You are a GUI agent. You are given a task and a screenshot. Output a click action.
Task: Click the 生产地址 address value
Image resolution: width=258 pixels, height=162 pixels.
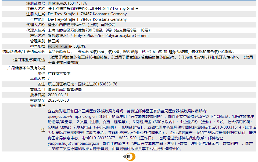[87, 19]
